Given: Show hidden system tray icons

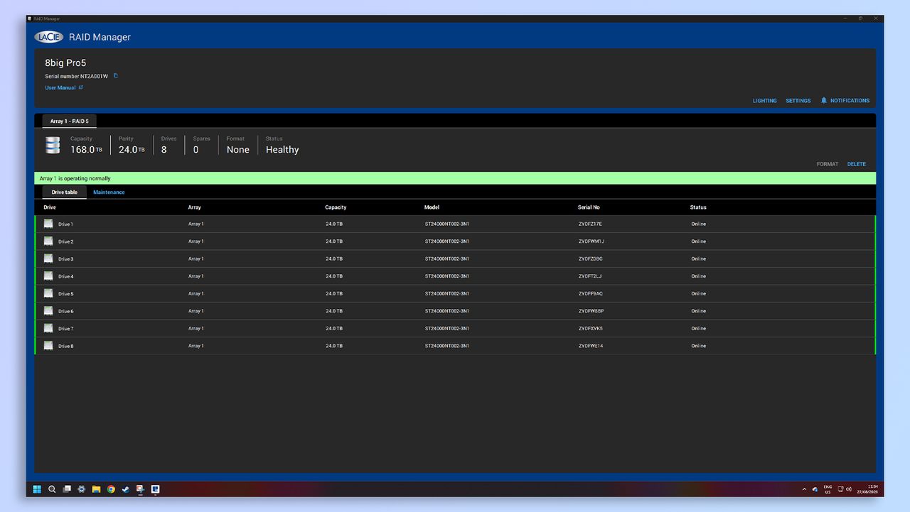Looking at the screenshot, I should point(804,489).
